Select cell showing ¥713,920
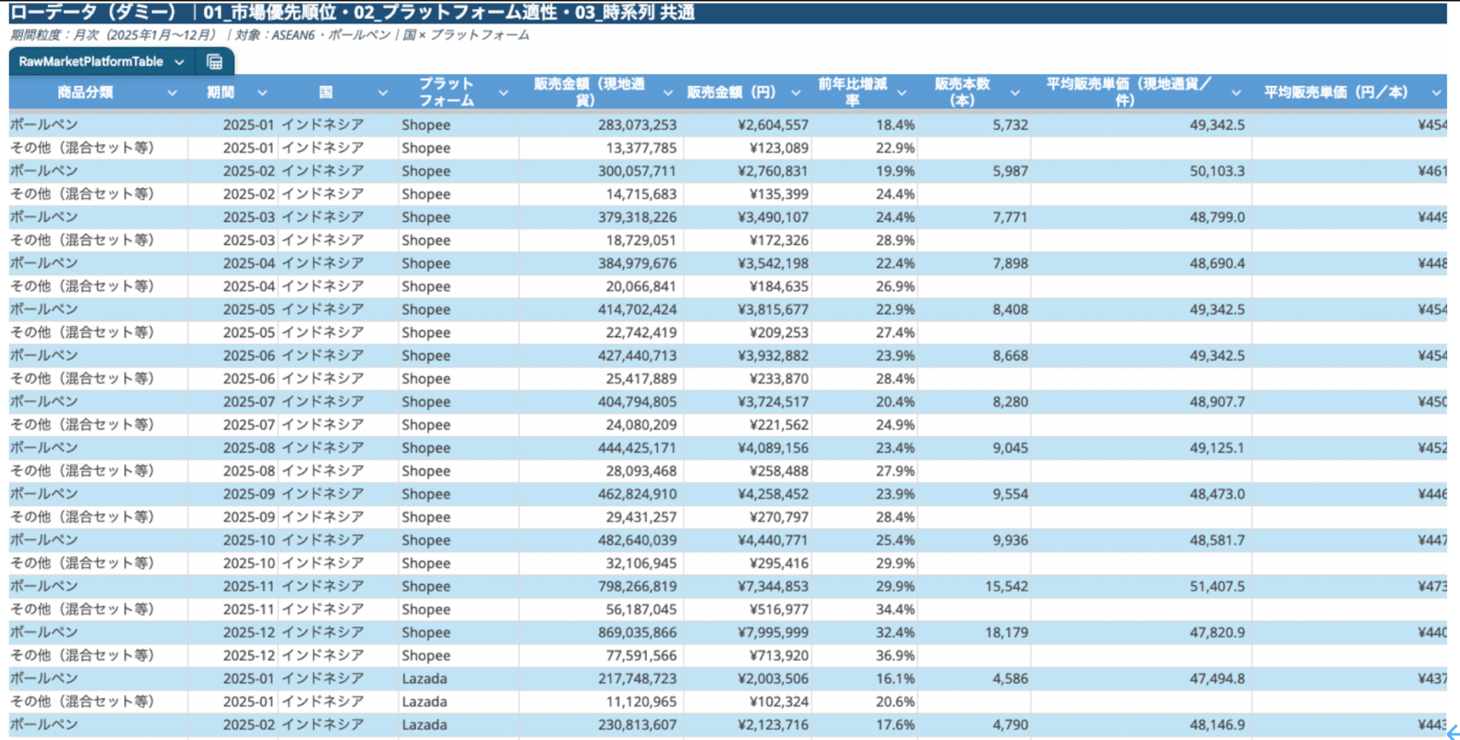 (748, 656)
